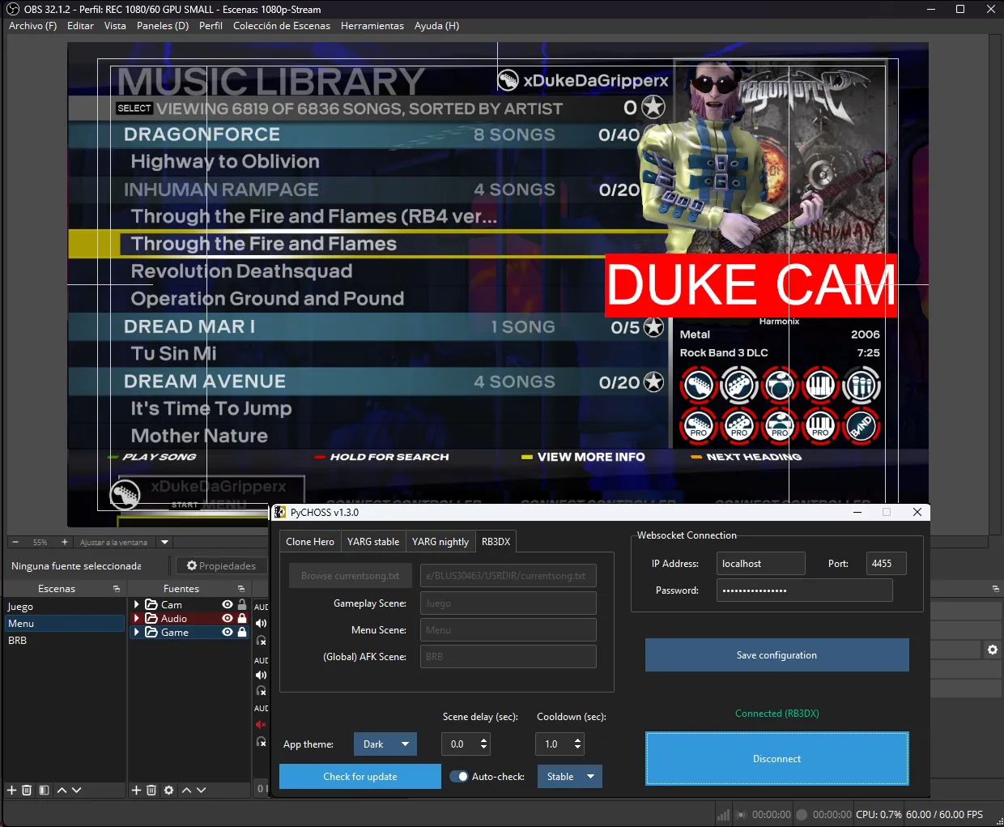This screenshot has height=827, width=1004.
Task: Zoom out the preview with the minus icon
Action: coord(15,542)
